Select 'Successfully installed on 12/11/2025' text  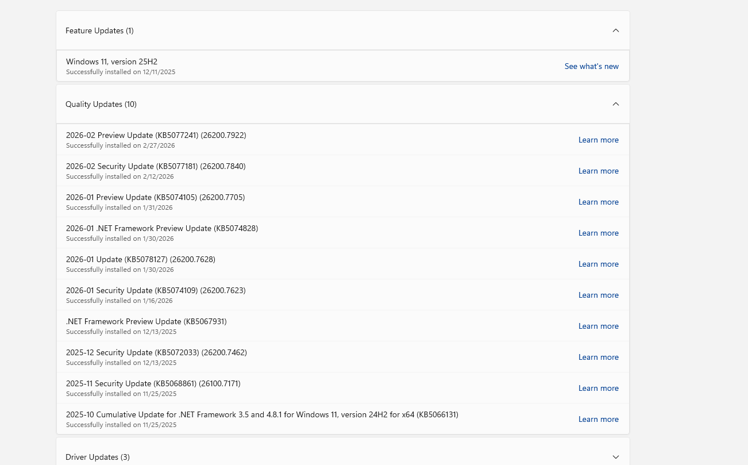coord(121,72)
